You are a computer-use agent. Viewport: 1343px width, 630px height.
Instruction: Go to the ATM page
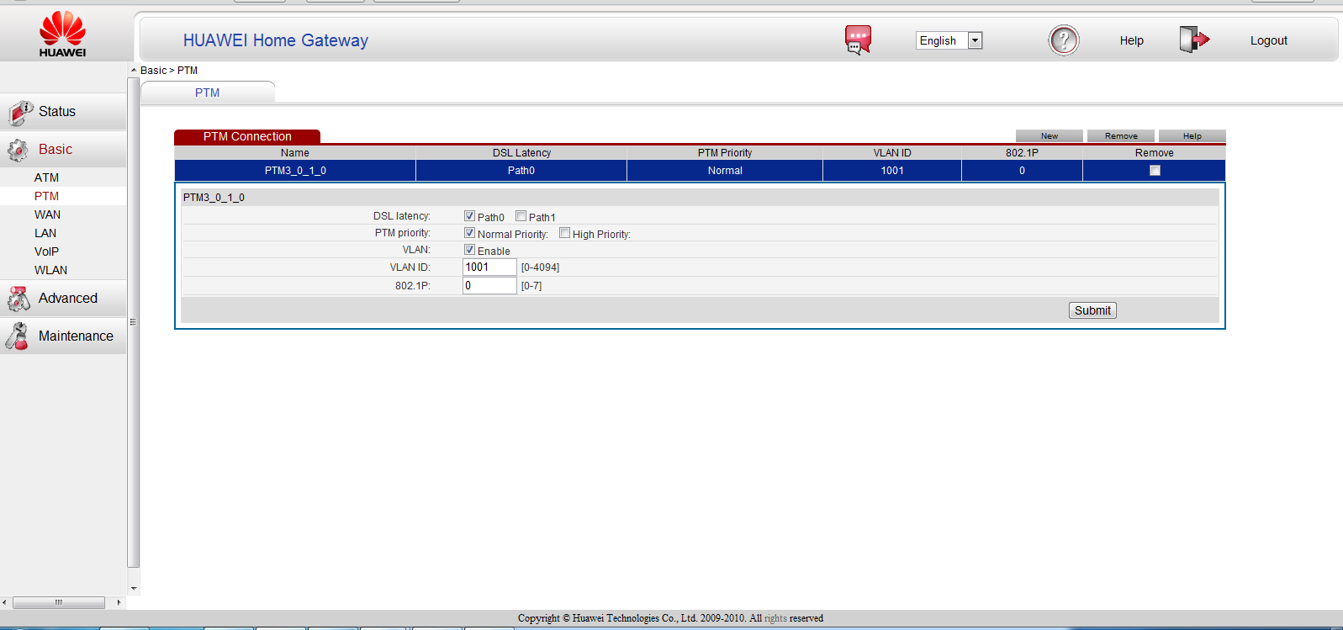pos(46,177)
